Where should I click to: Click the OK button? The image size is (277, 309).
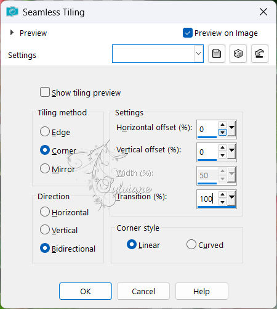coord(86,291)
